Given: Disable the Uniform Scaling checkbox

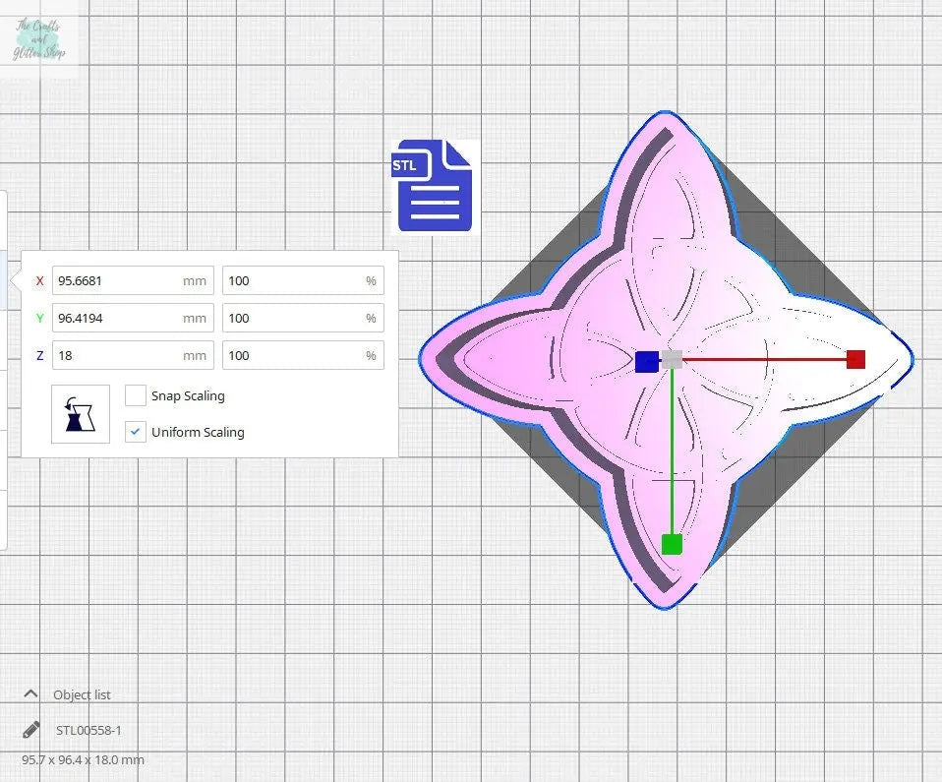Looking at the screenshot, I should click(136, 432).
